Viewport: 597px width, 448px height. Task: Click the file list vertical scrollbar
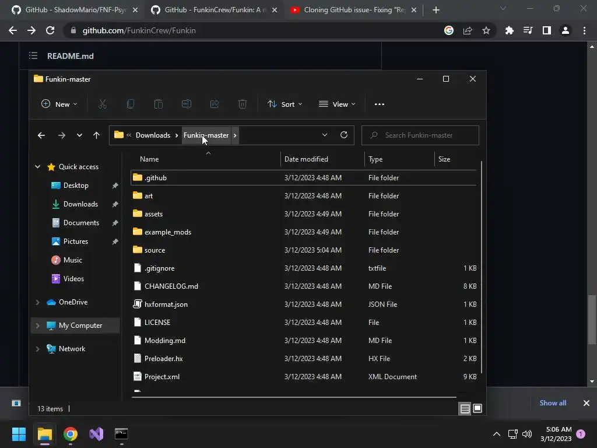pyautogui.click(x=482, y=267)
